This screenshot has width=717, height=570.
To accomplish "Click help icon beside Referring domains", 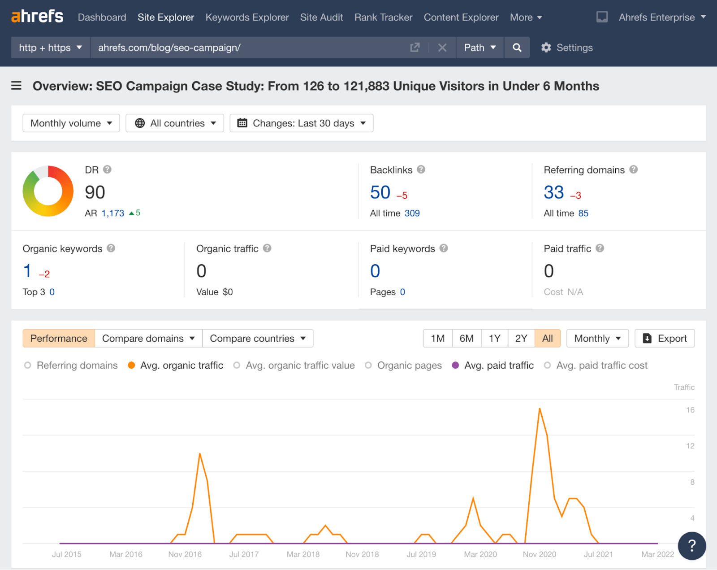I will tap(633, 170).
